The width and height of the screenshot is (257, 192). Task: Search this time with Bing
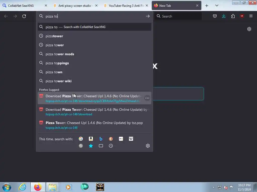(x=101, y=139)
